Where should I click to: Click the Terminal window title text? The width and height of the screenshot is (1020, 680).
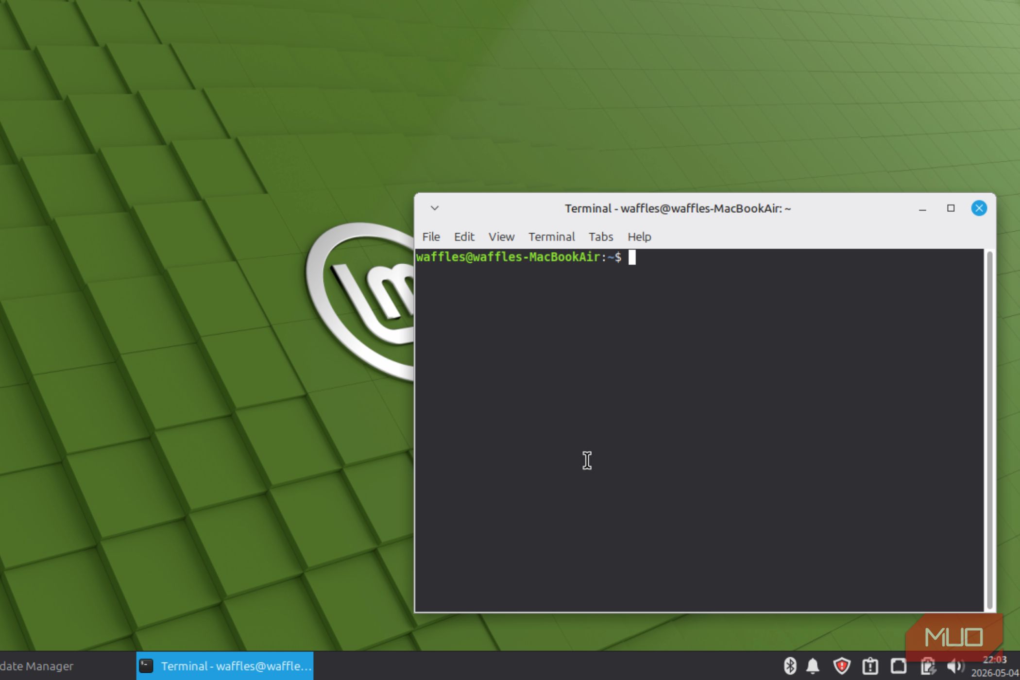pyautogui.click(x=678, y=208)
